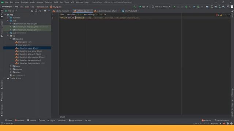Viewport: 234px width, 131px height.
Task: Open Favorites sidebar button
Action: pos(2,97)
